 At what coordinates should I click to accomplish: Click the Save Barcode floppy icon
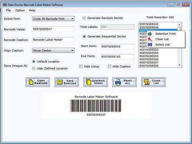pos(60,82)
